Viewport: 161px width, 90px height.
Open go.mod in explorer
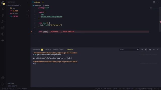click(x=15, y=11)
